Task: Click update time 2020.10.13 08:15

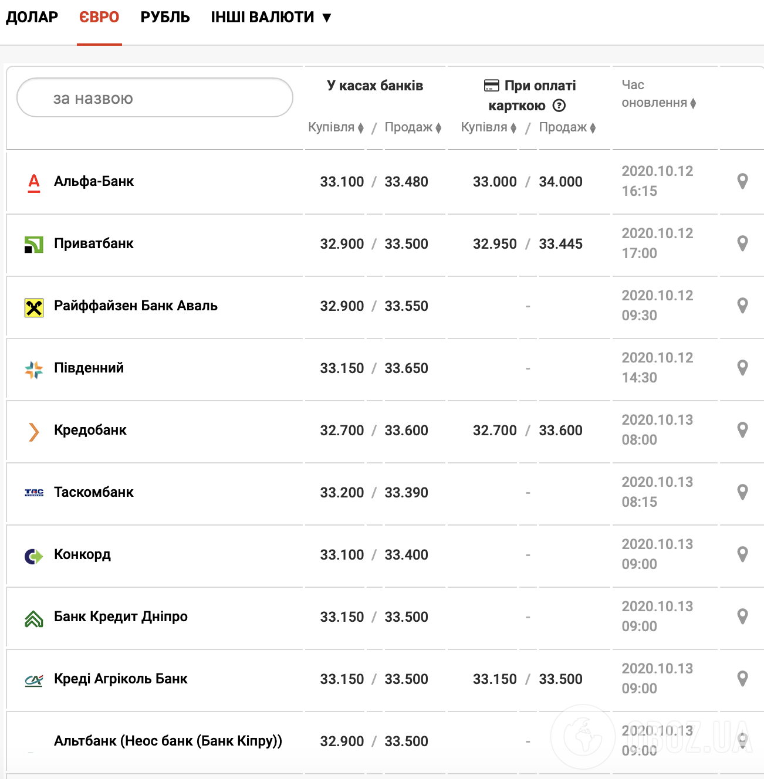Action: coord(657,492)
